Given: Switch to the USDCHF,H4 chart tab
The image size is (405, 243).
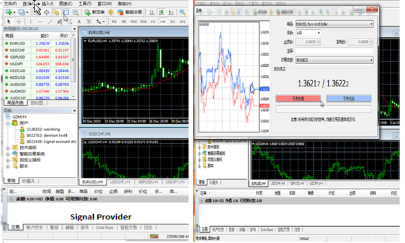Looking at the screenshot, I should [x=120, y=182].
